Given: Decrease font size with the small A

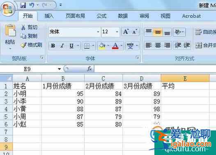Looking at the screenshot, I should pos(135,32).
